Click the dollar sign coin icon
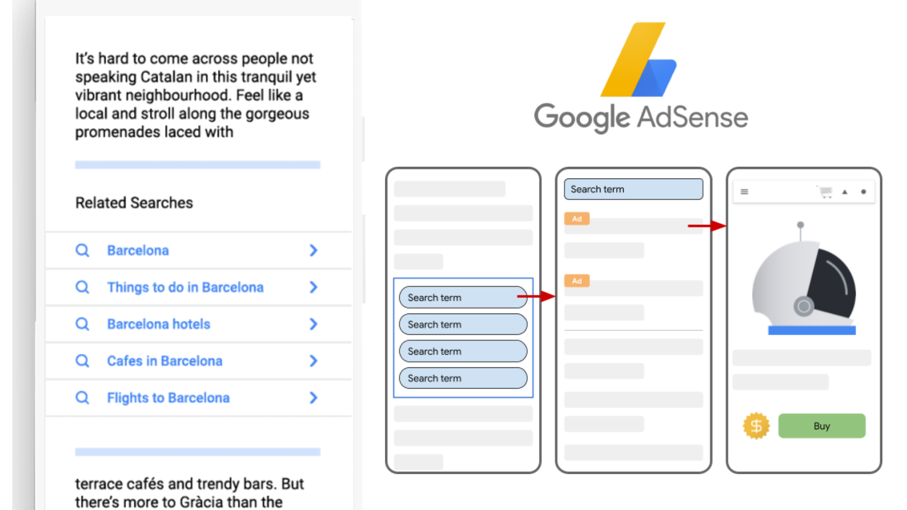 [755, 425]
